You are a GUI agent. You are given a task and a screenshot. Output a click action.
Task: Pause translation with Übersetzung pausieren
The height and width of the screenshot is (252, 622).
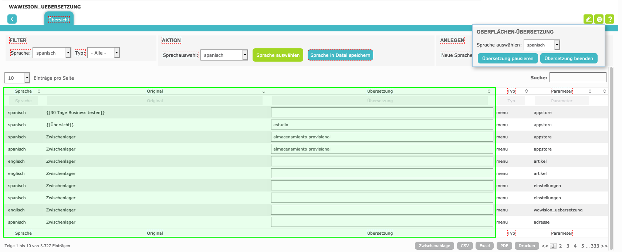[x=507, y=59]
